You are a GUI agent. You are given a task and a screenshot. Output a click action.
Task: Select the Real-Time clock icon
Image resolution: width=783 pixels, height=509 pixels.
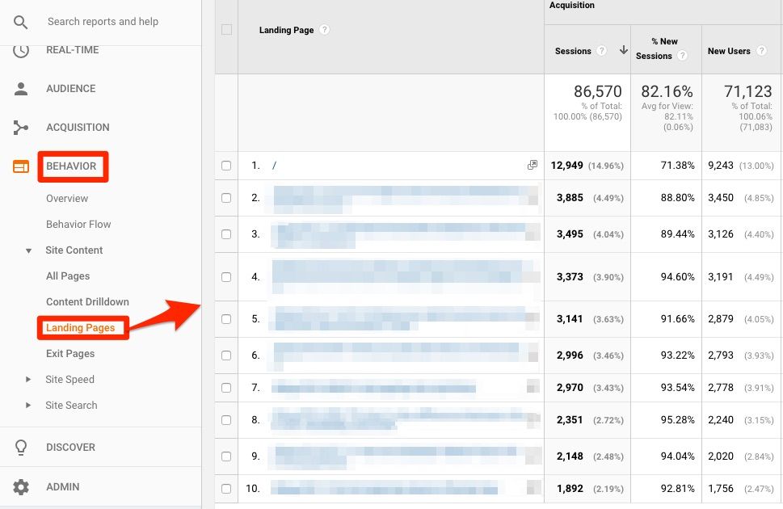[x=20, y=49]
